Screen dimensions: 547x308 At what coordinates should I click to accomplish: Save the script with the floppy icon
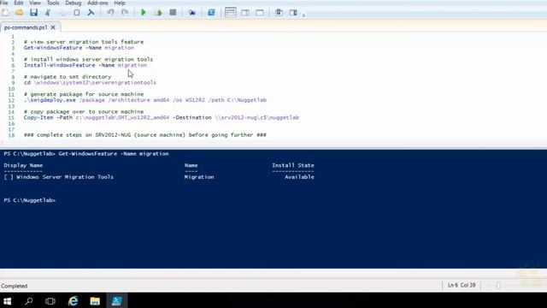pos(33,13)
